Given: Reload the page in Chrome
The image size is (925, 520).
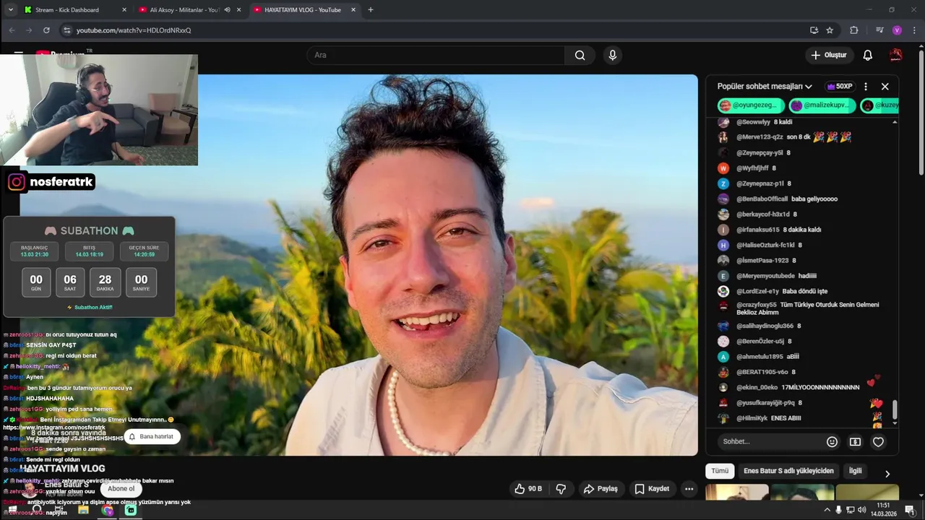Looking at the screenshot, I should (46, 30).
